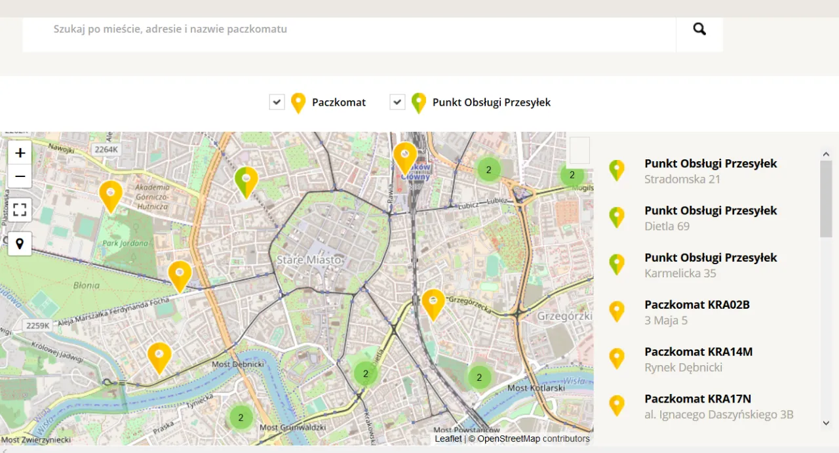Click the locate-me pin button on the map
Image resolution: width=839 pixels, height=453 pixels.
coord(20,243)
